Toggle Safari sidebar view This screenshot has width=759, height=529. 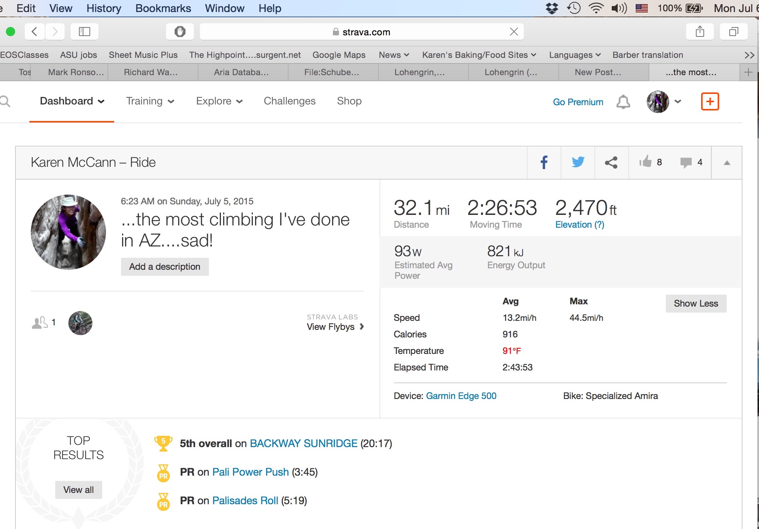point(84,32)
